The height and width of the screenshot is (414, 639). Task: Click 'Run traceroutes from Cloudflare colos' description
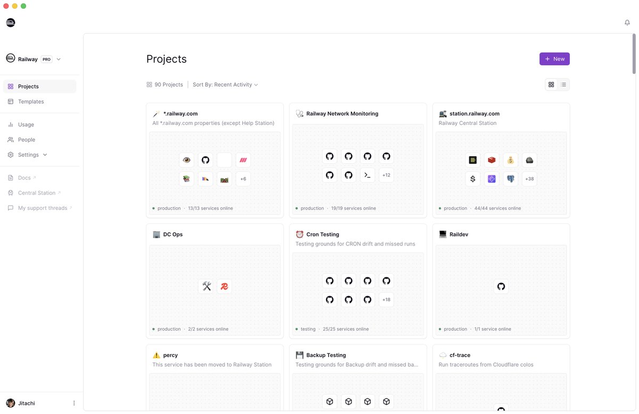pos(486,365)
